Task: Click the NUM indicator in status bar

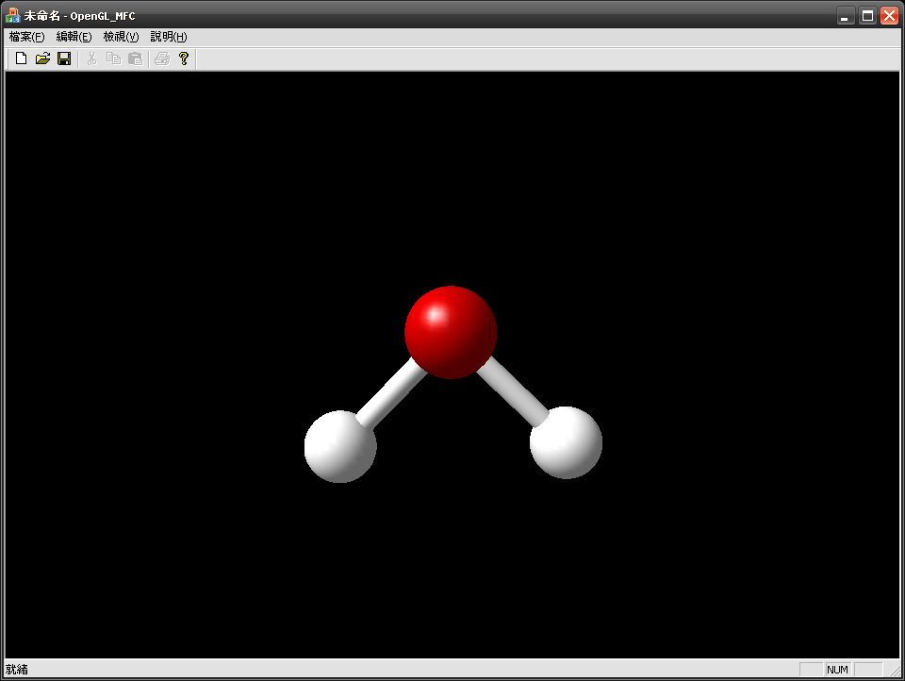Action: 837,670
